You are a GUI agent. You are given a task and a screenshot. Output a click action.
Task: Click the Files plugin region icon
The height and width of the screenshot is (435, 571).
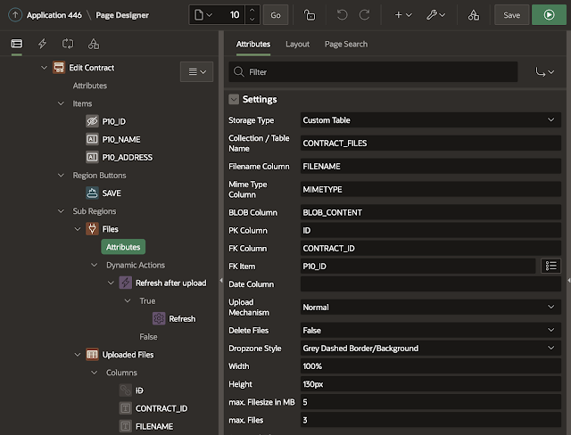(92, 229)
